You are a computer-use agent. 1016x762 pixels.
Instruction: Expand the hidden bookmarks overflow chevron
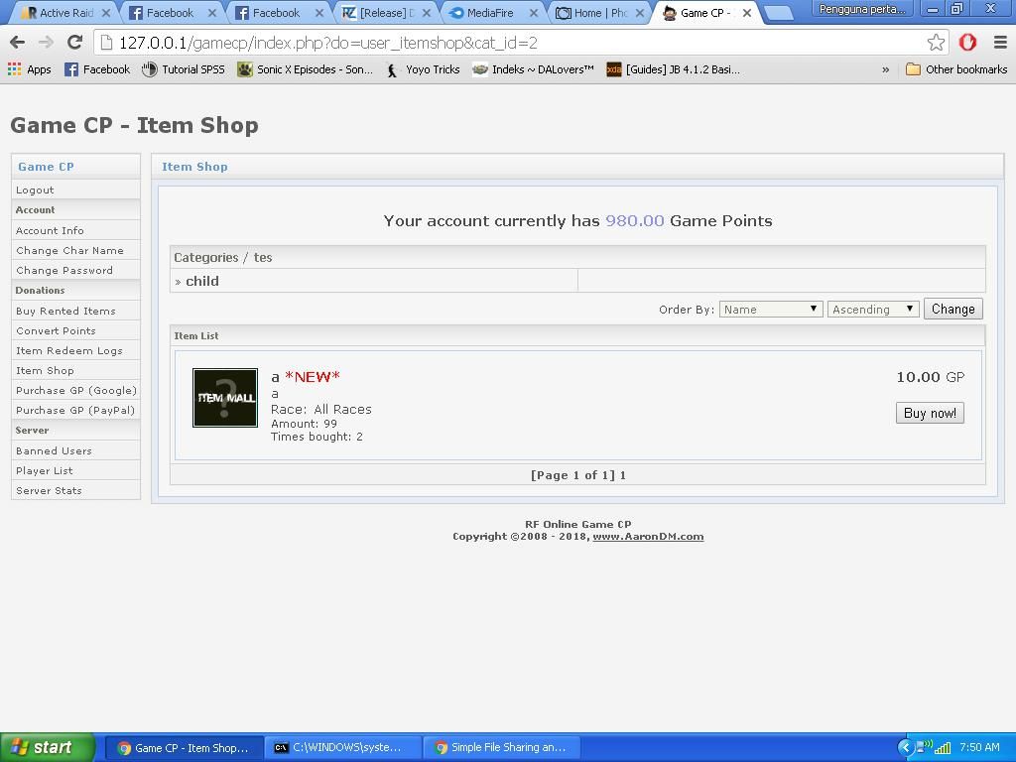click(885, 69)
